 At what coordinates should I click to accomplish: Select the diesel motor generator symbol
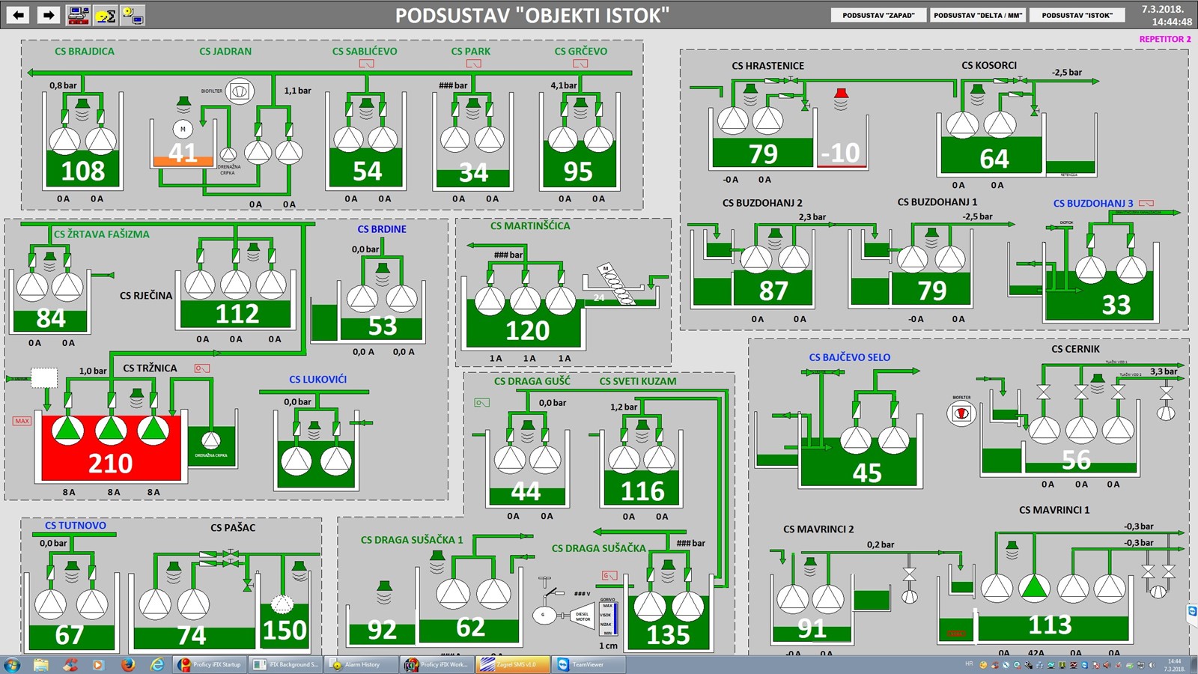[581, 616]
